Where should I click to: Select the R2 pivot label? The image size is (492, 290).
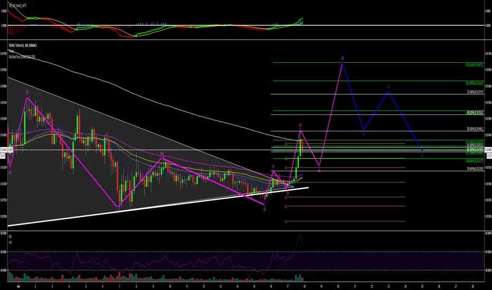tap(286, 159)
